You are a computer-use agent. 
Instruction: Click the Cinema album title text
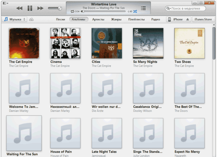click(x=56, y=62)
